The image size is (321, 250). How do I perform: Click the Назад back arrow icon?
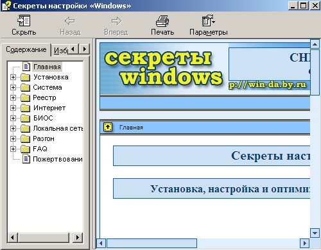coord(70,21)
